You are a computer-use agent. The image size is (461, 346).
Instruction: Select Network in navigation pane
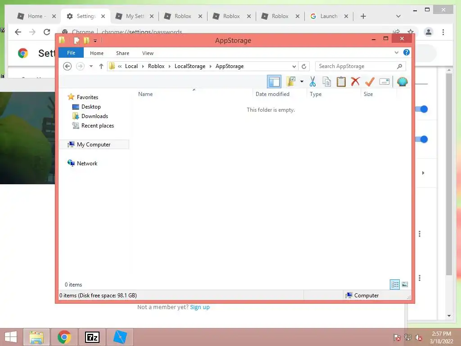pyautogui.click(x=87, y=163)
